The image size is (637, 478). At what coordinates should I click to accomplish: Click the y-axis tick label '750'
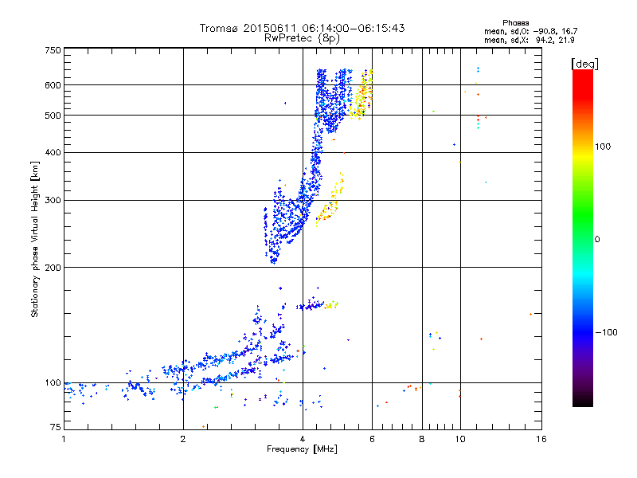[53, 50]
